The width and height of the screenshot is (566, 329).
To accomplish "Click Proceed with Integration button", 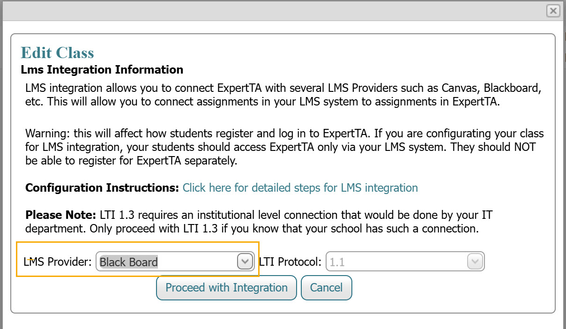I will point(226,287).
